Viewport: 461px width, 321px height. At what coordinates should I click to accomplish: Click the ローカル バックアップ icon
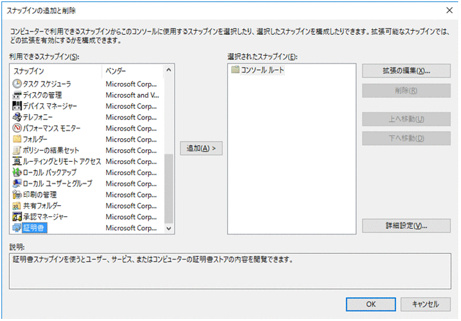click(17, 172)
